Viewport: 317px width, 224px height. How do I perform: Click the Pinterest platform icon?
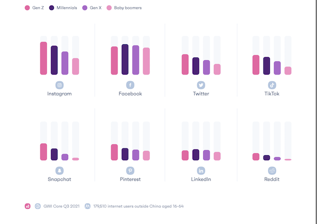pyautogui.click(x=130, y=171)
